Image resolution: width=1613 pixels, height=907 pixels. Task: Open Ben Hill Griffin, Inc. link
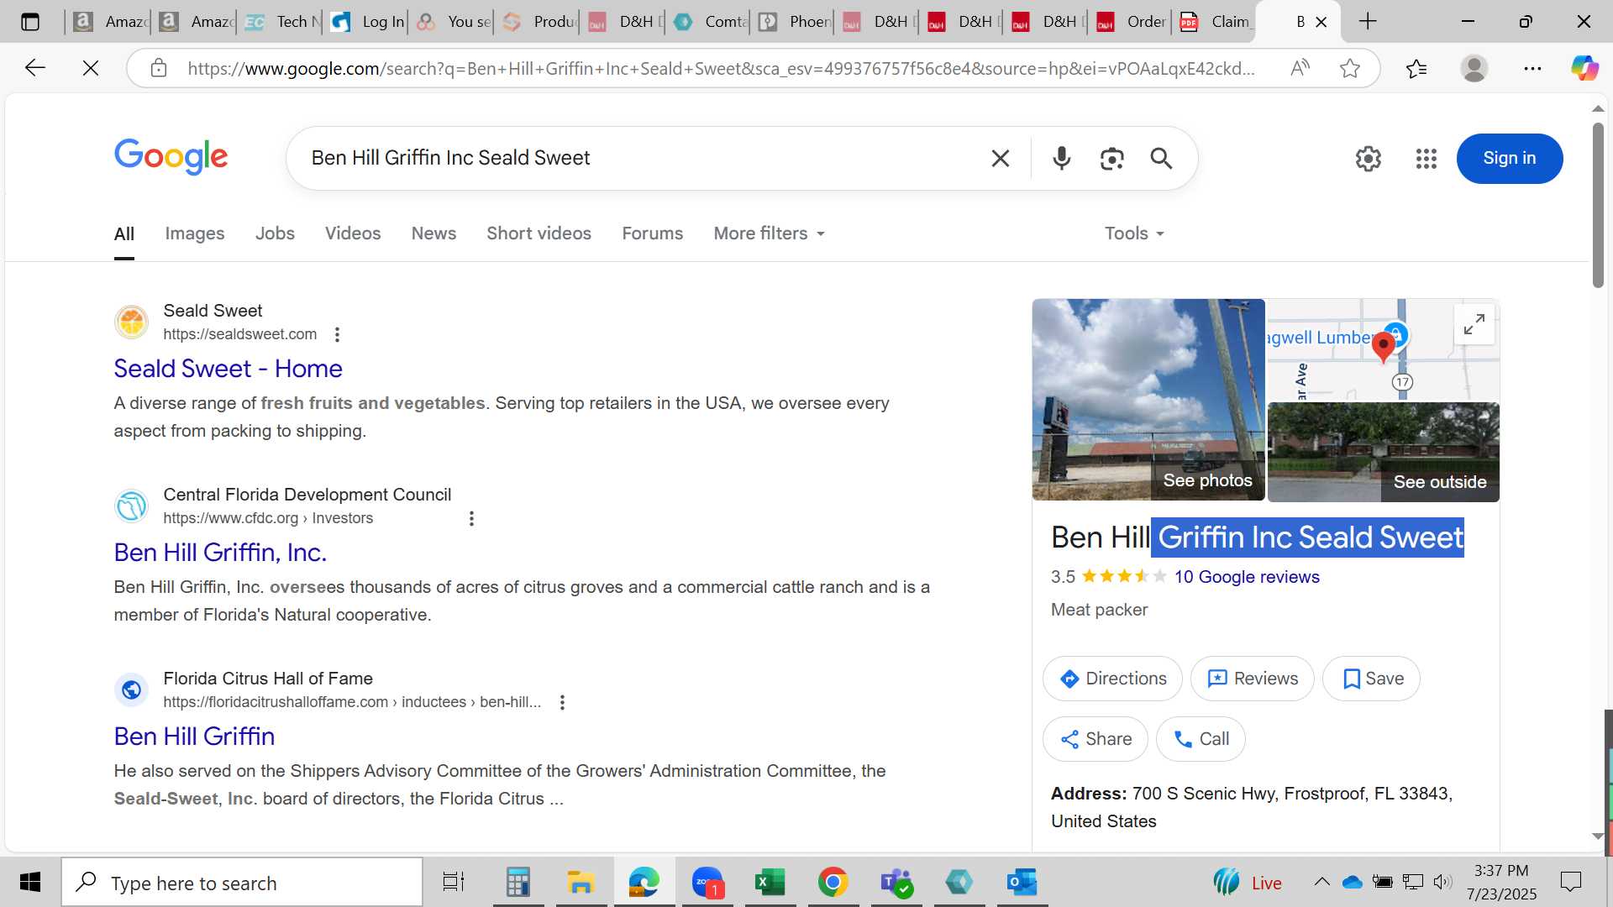tap(220, 553)
